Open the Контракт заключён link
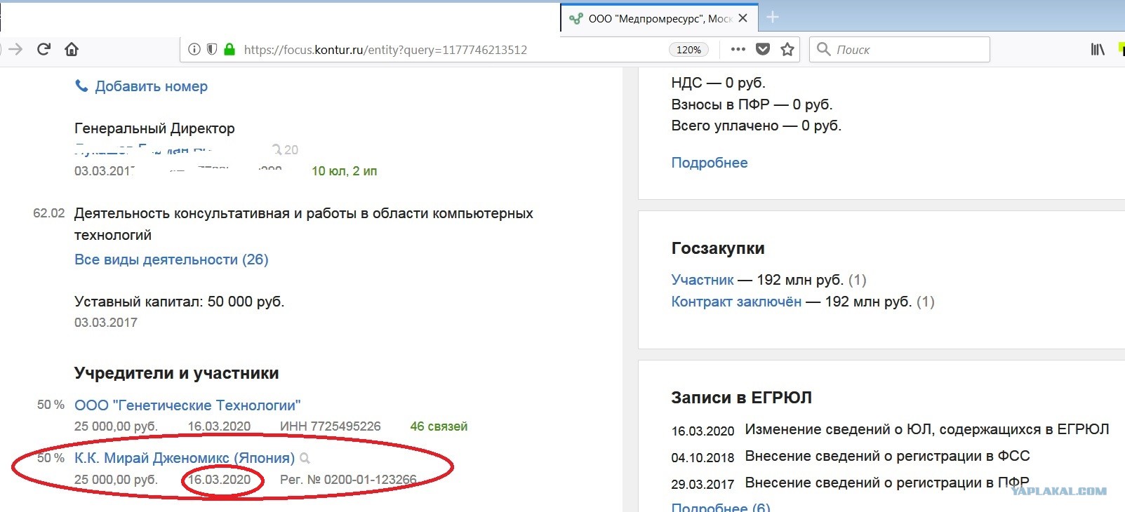Viewport: 1125px width, 512px height. (x=736, y=302)
